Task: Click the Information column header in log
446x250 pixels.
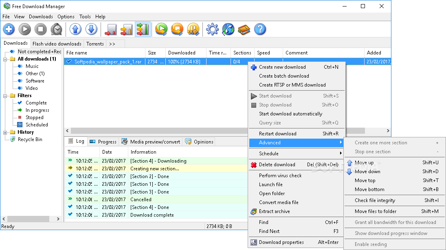Action: tap(188, 152)
